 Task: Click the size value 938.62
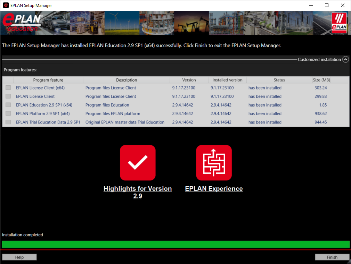coord(320,113)
